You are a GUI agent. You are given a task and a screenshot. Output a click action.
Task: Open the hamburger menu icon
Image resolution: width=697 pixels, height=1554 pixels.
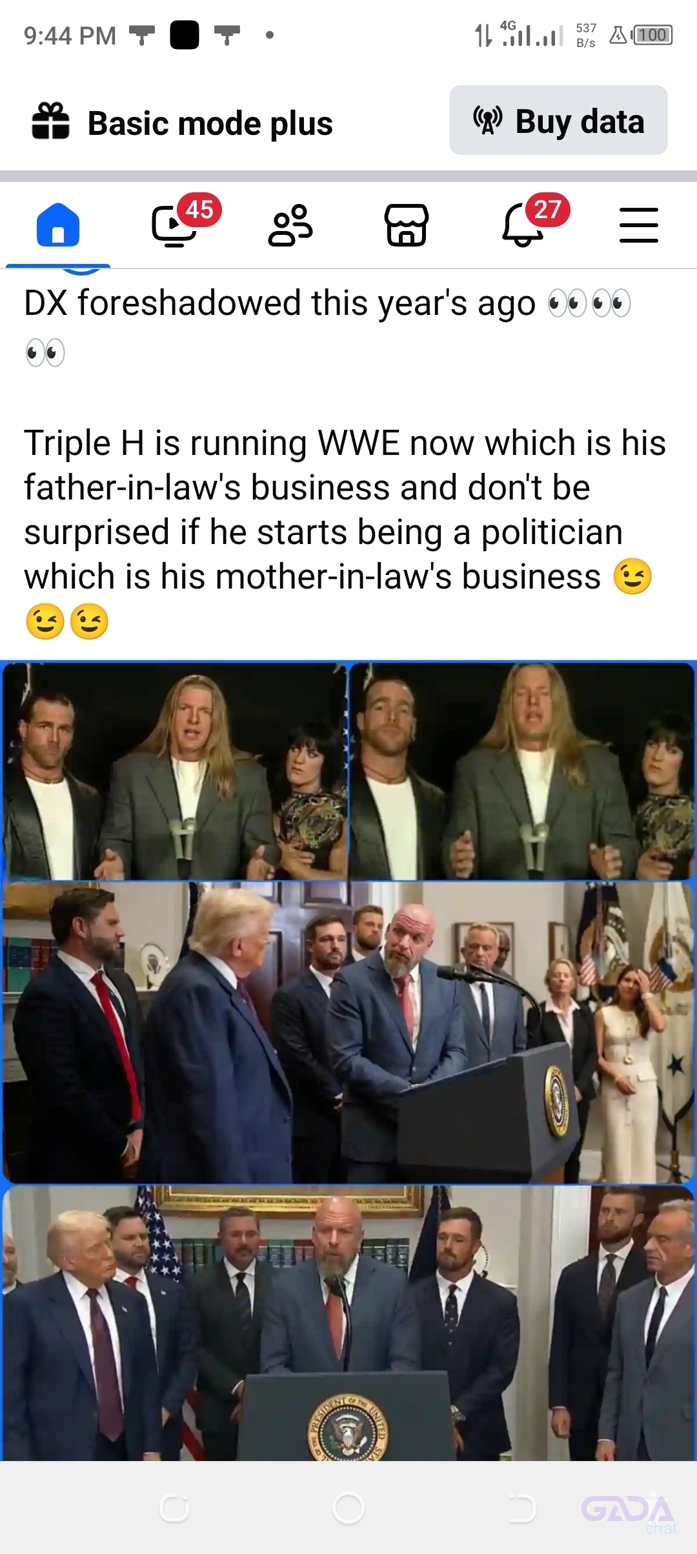click(x=639, y=225)
